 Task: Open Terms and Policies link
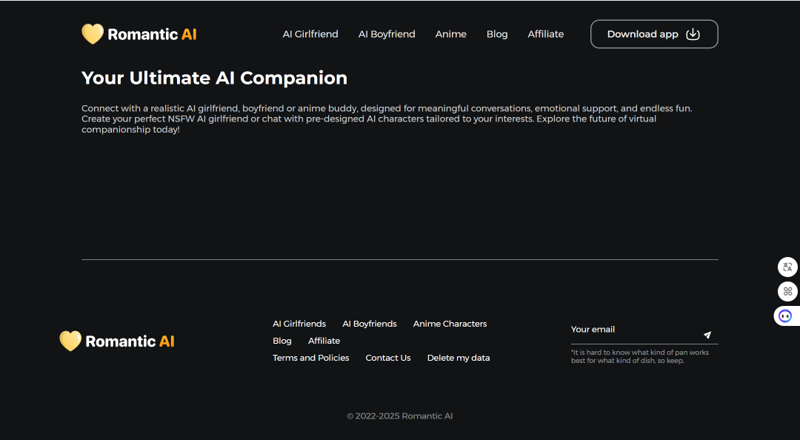(x=310, y=358)
